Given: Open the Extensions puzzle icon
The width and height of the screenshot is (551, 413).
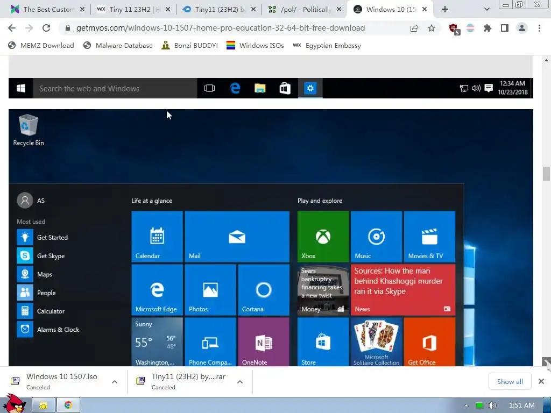Looking at the screenshot, I should (488, 28).
